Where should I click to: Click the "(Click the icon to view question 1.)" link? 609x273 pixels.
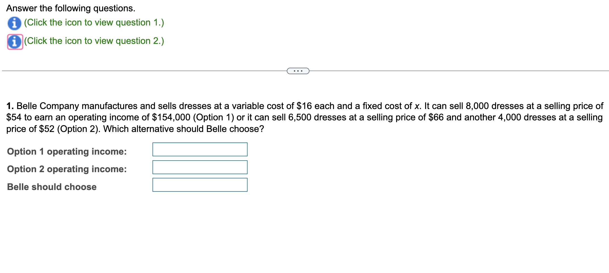point(94,23)
